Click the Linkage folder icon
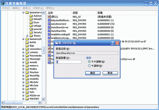159x110 pixels. coord(31,26)
